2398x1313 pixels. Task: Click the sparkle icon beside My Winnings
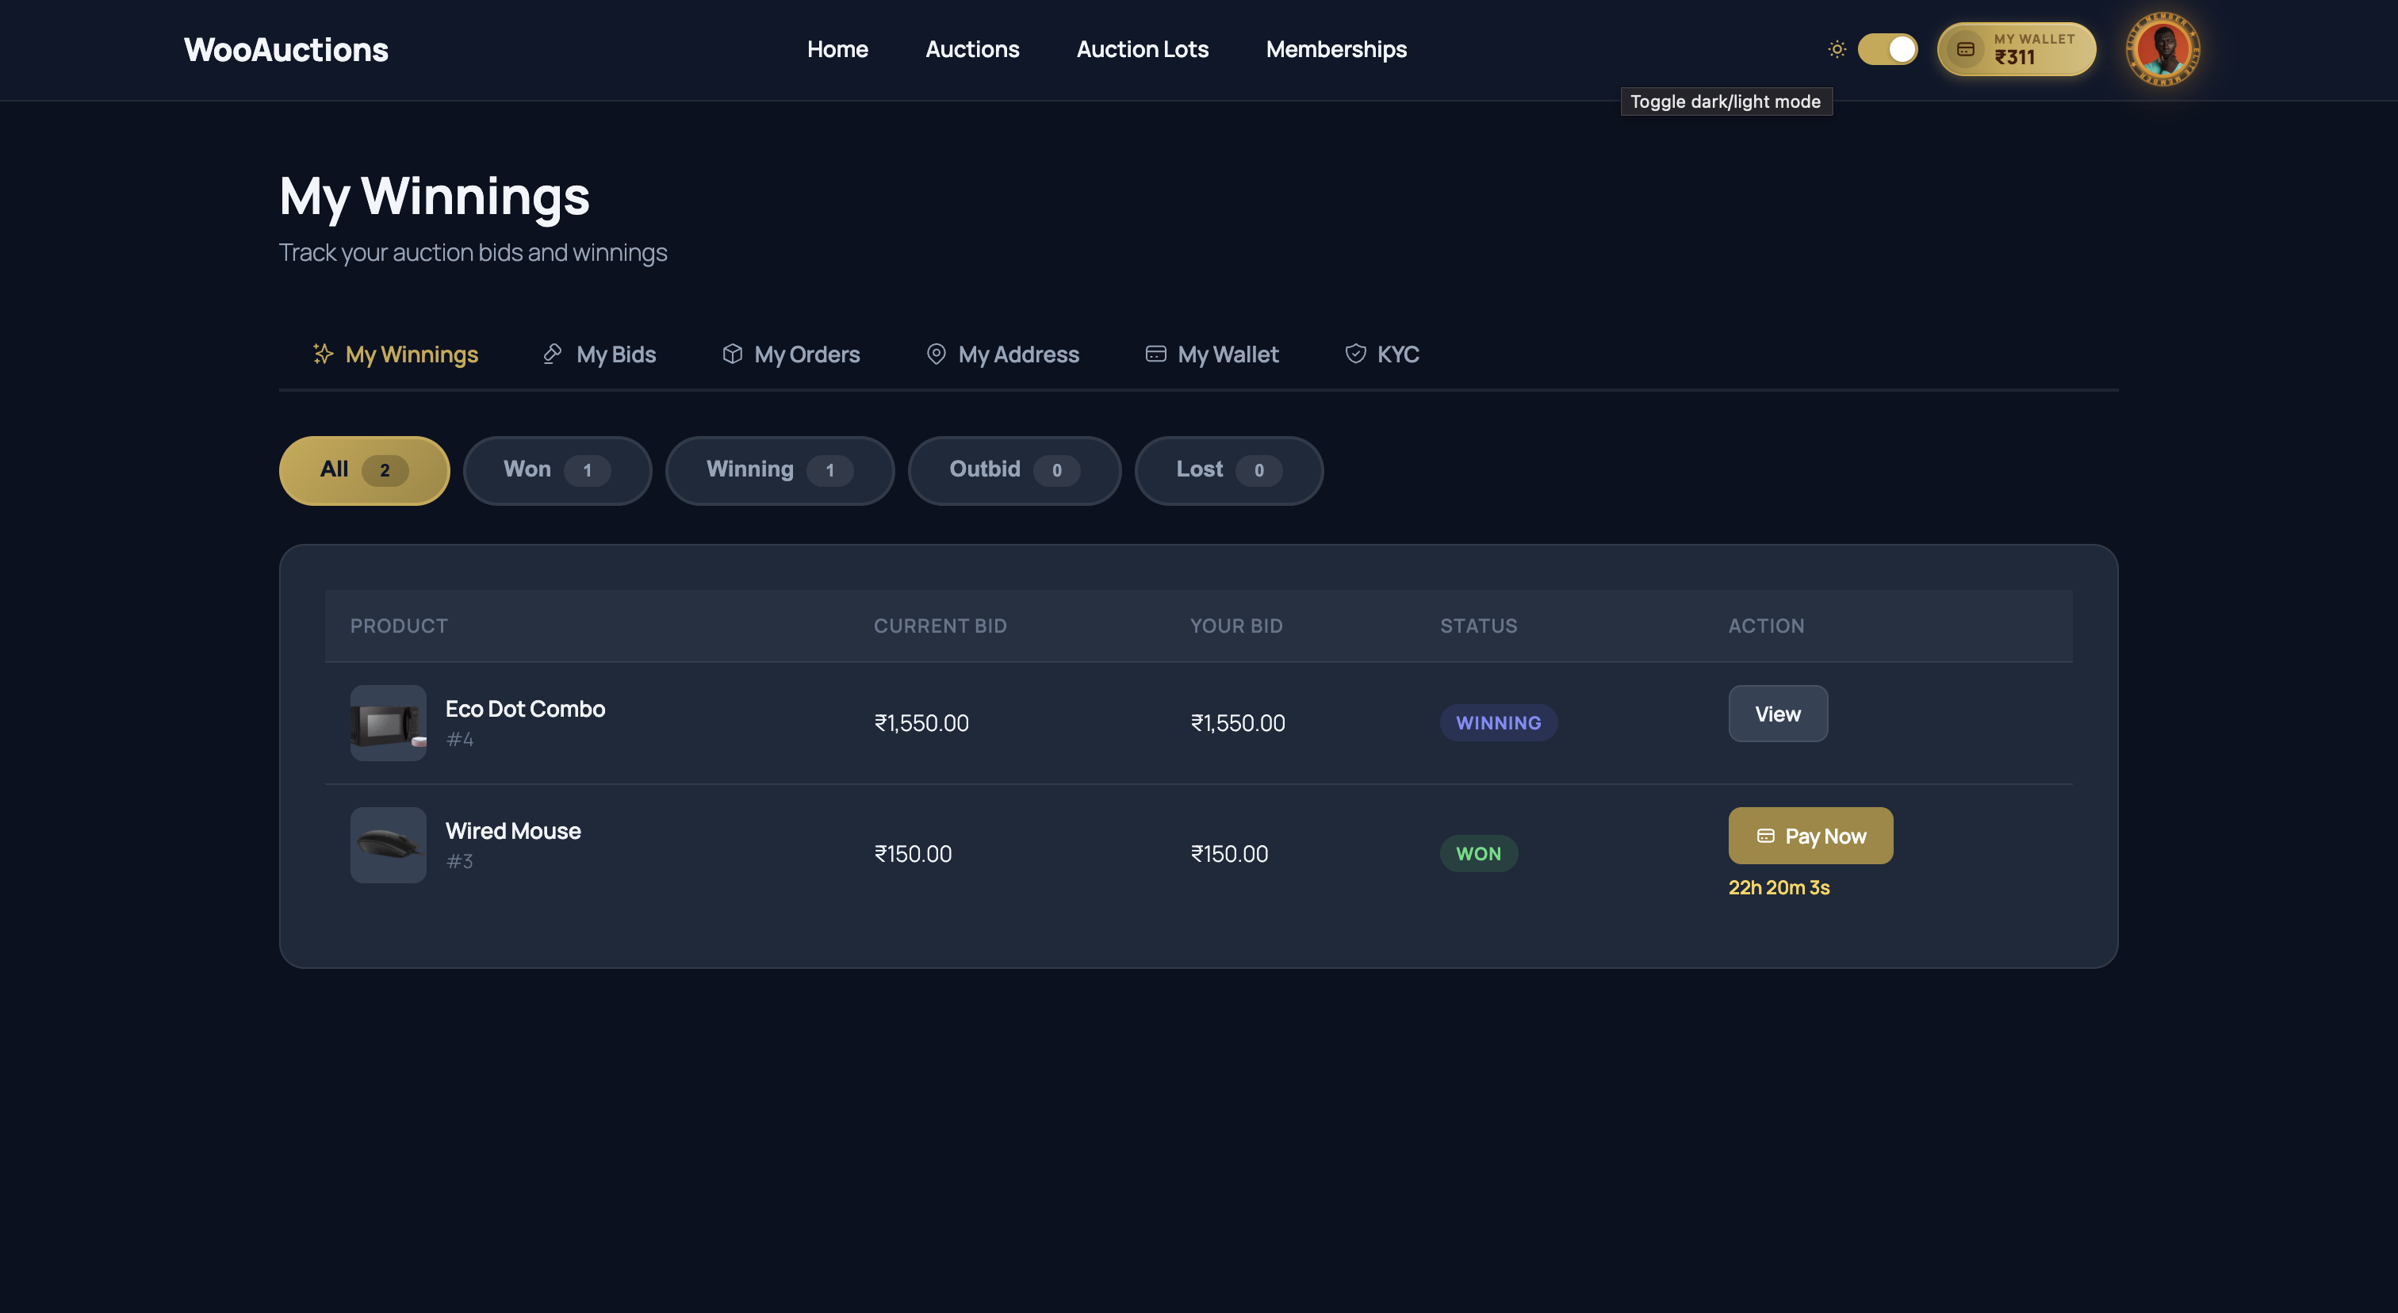(322, 354)
